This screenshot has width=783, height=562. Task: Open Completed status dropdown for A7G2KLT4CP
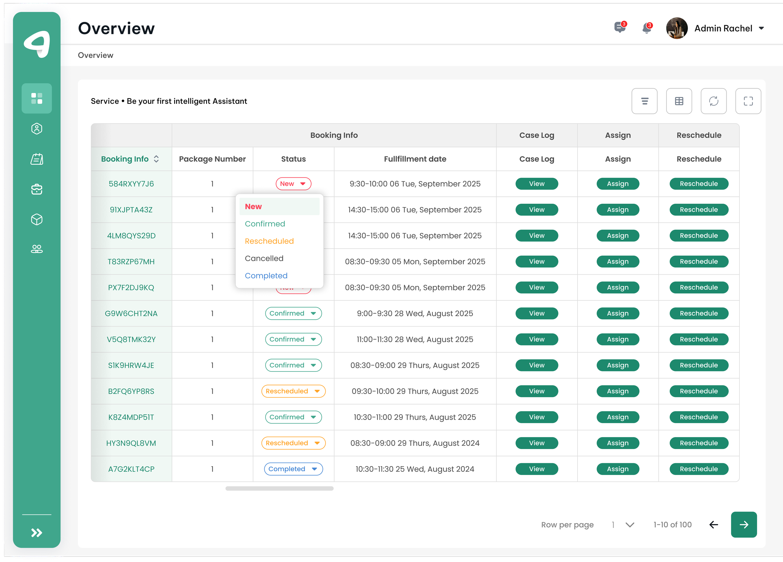pyautogui.click(x=293, y=469)
